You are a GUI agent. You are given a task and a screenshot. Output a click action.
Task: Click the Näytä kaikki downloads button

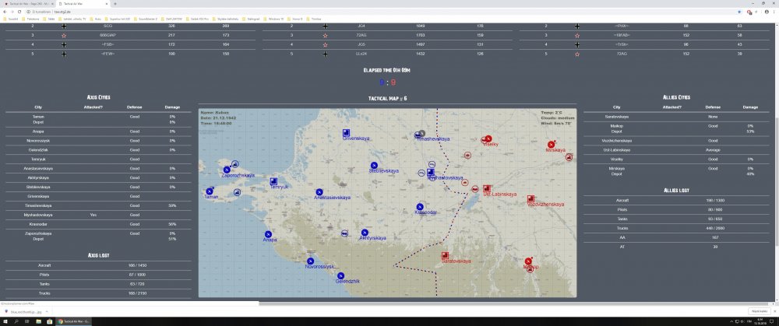[758, 311]
